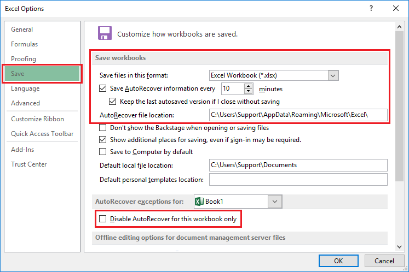Open the Formulas options category
Screen dimensions: 409x272
point(25,44)
